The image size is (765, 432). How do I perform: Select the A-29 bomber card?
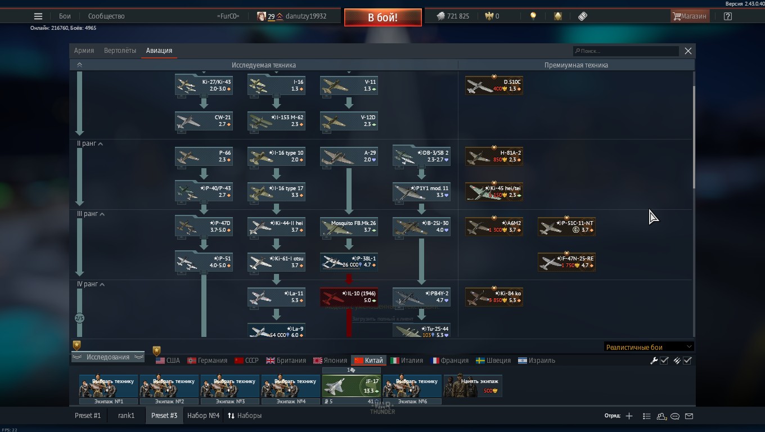[x=349, y=156]
